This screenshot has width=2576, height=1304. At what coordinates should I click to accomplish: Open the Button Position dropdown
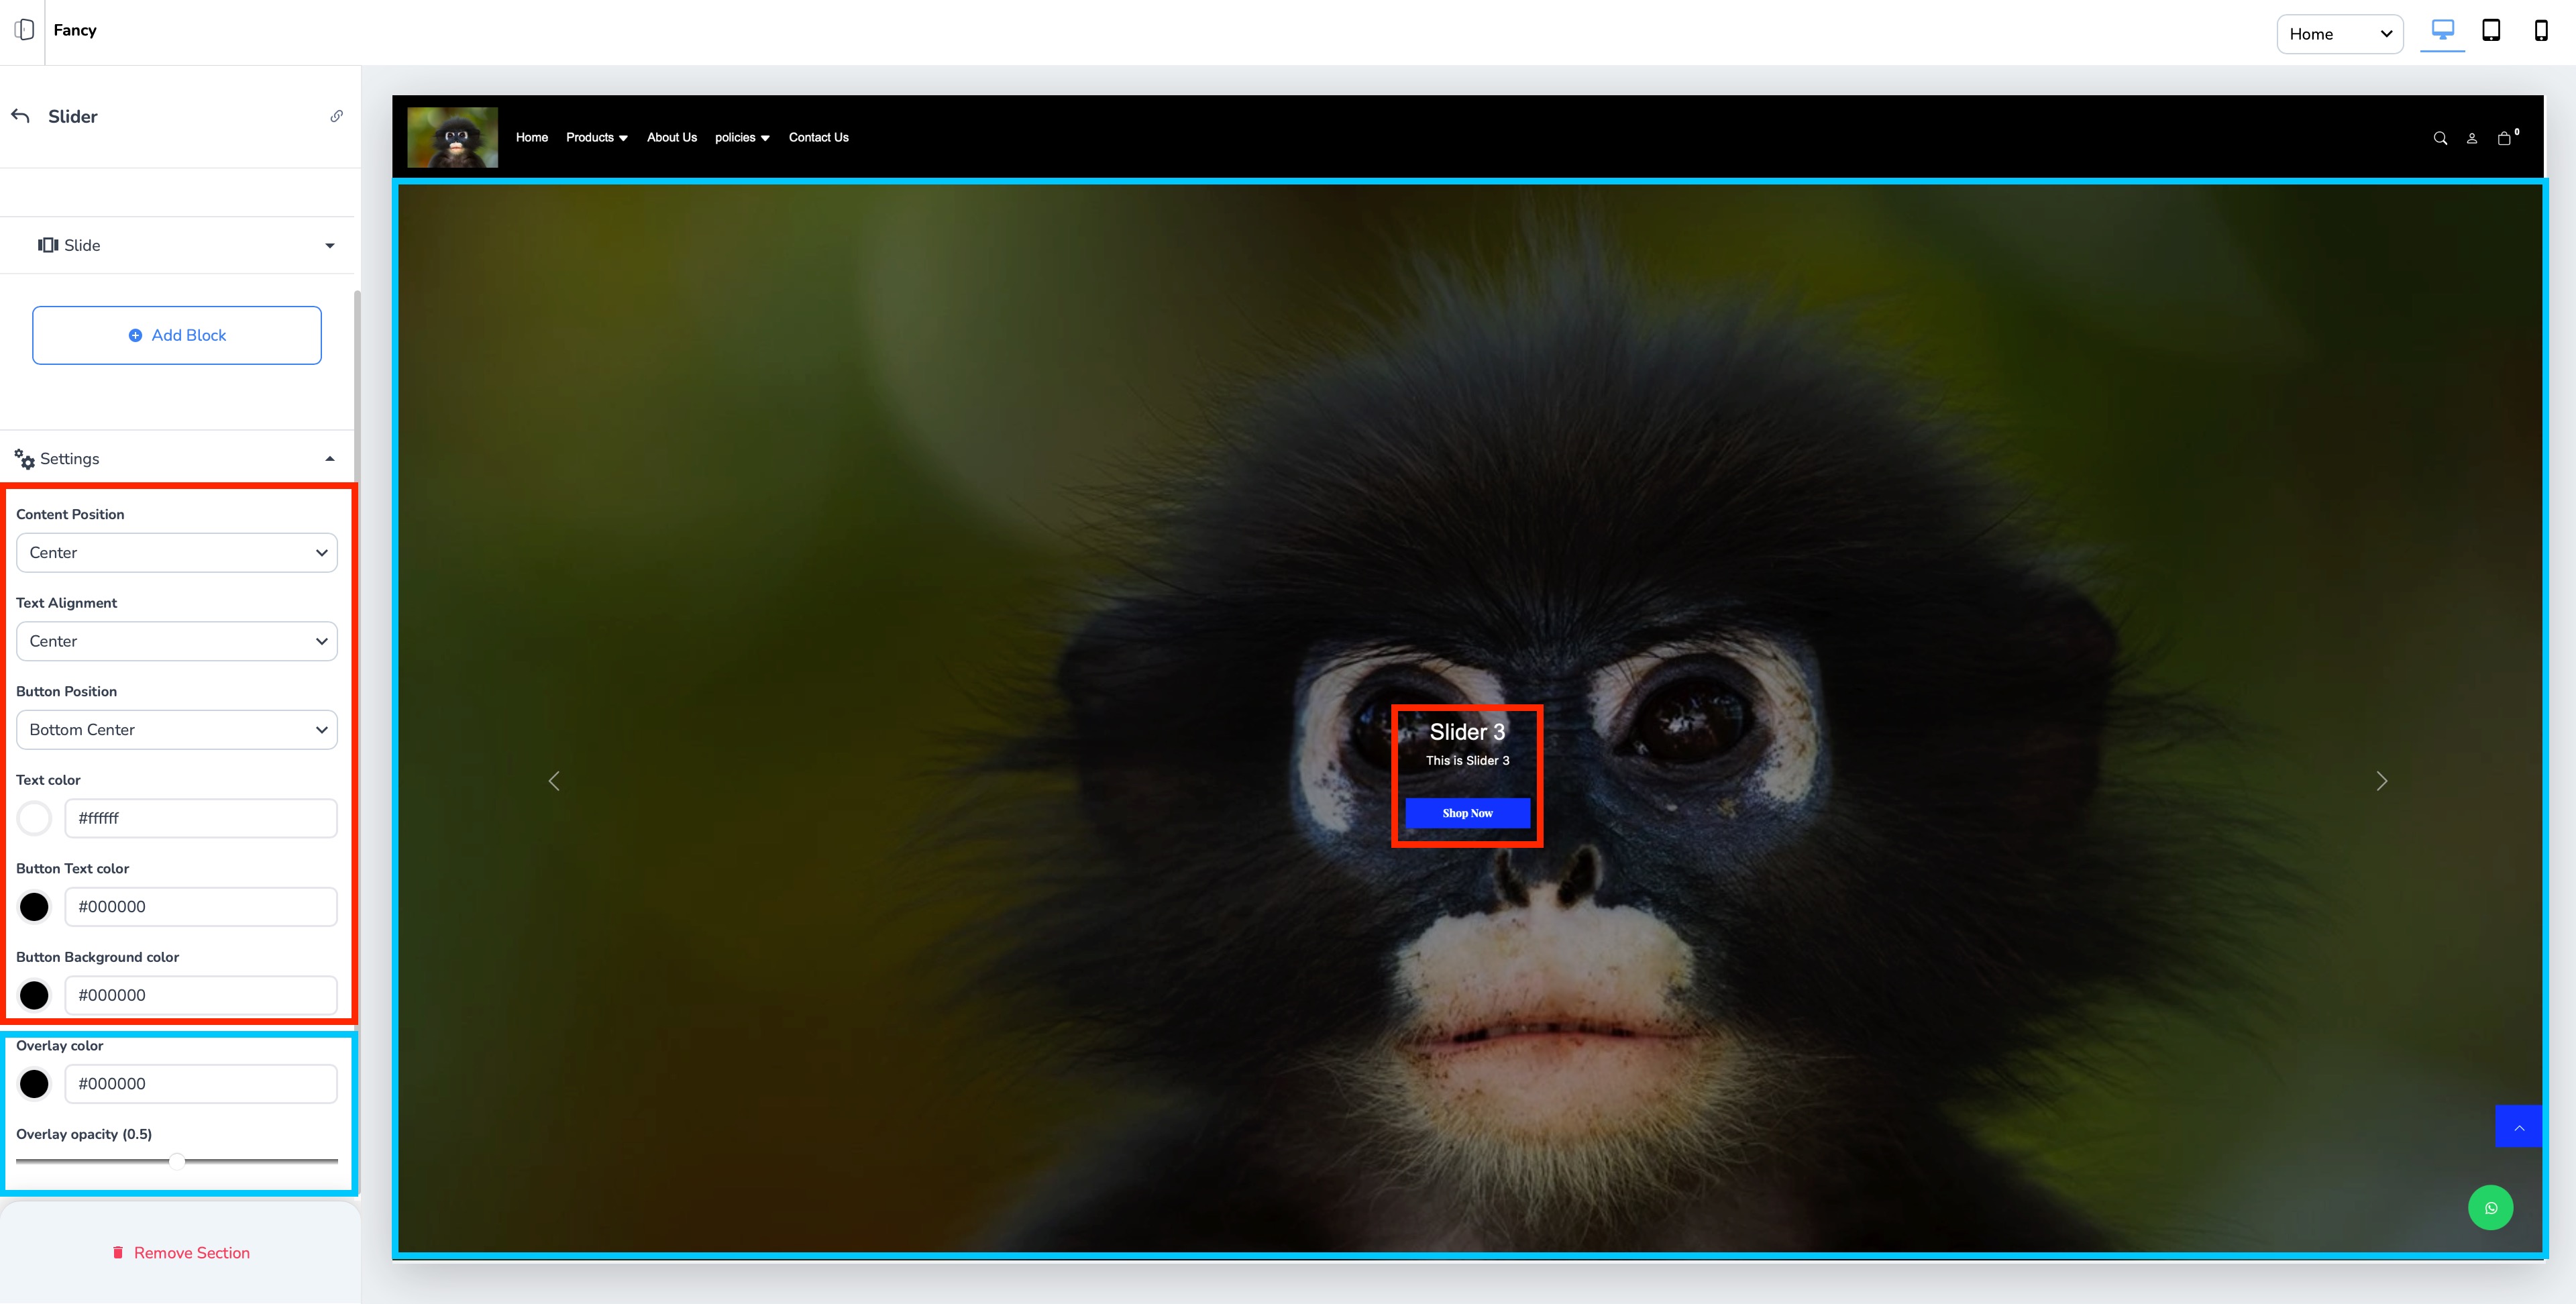(177, 729)
